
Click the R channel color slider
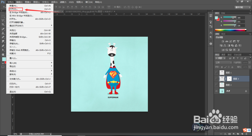pos(230,17)
